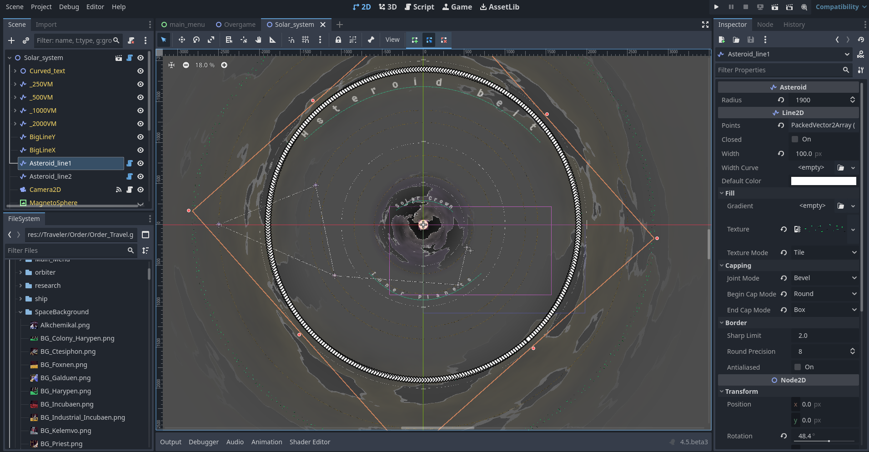Open the Animation bottom panel

[x=266, y=442]
